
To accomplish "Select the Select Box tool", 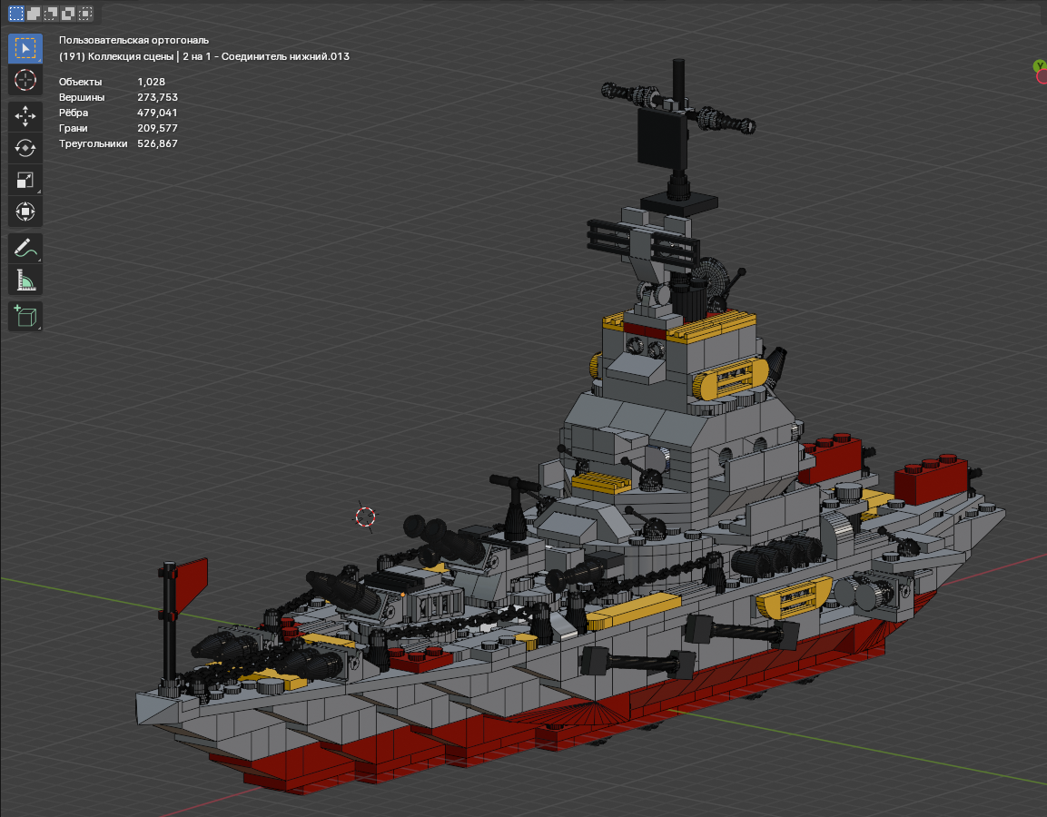I will 25,48.
